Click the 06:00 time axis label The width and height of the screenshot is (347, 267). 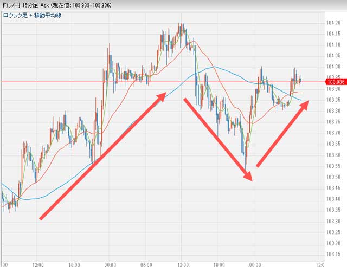tap(146, 265)
